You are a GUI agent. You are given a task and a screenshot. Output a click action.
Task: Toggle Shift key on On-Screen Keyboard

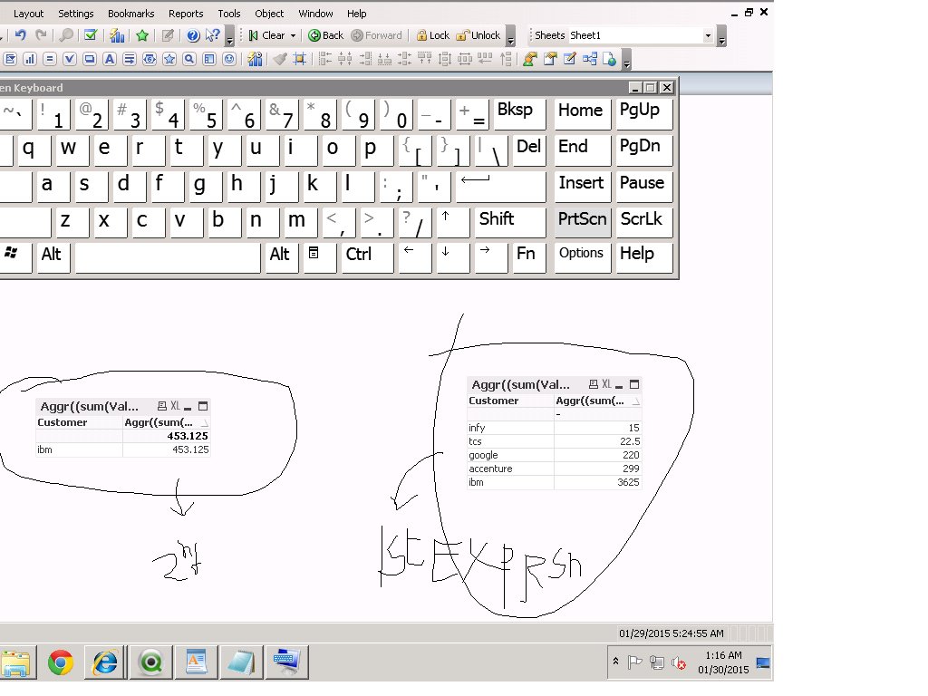[510, 222]
